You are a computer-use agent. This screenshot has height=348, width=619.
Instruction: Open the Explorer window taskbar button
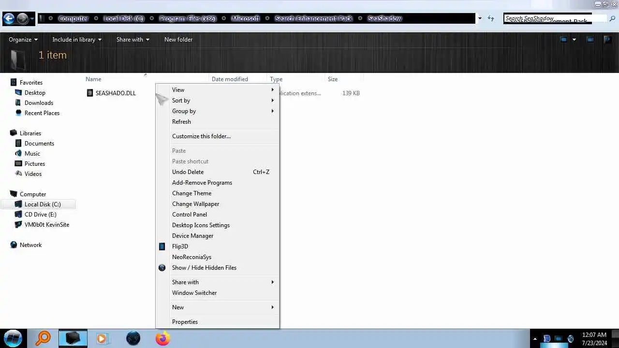73,338
